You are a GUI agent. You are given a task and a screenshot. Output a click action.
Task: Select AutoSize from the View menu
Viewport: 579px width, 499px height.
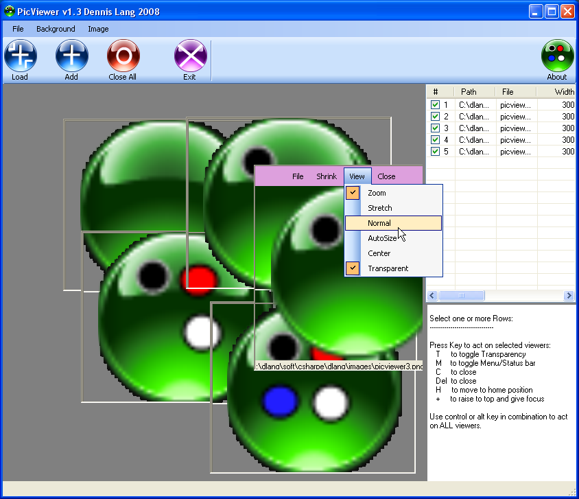393,238
